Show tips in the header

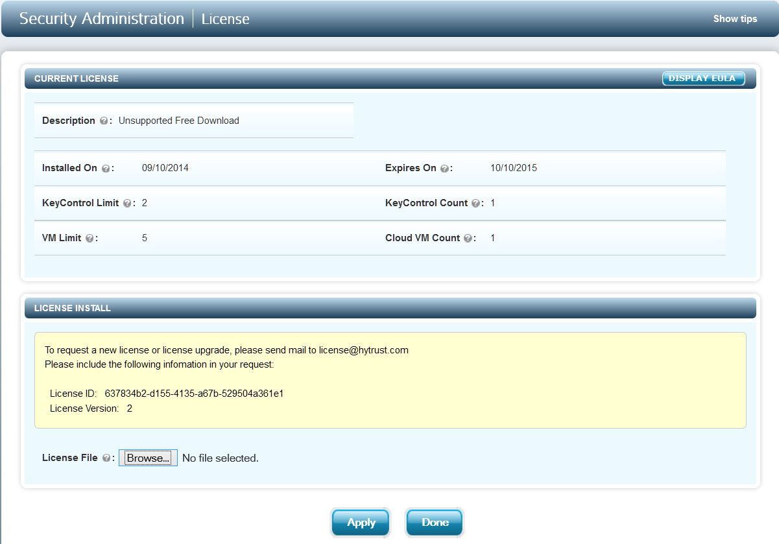click(x=735, y=19)
